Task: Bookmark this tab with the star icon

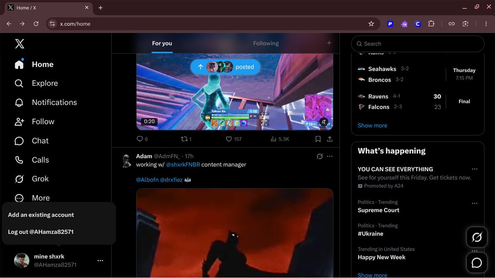Action: click(371, 24)
